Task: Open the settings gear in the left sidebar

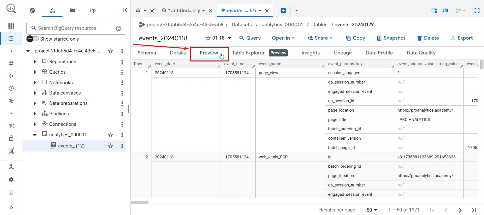Action: pos(11,180)
